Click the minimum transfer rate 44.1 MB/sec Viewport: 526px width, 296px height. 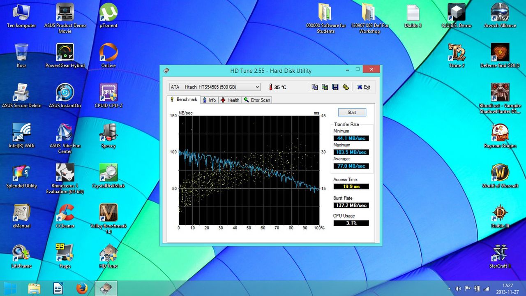click(351, 138)
